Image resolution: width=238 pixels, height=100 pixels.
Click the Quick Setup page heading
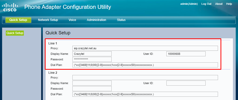coord(58,33)
